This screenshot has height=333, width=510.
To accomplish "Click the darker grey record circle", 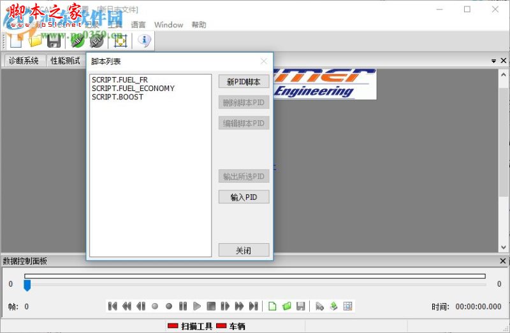I will pyautogui.click(x=169, y=306).
